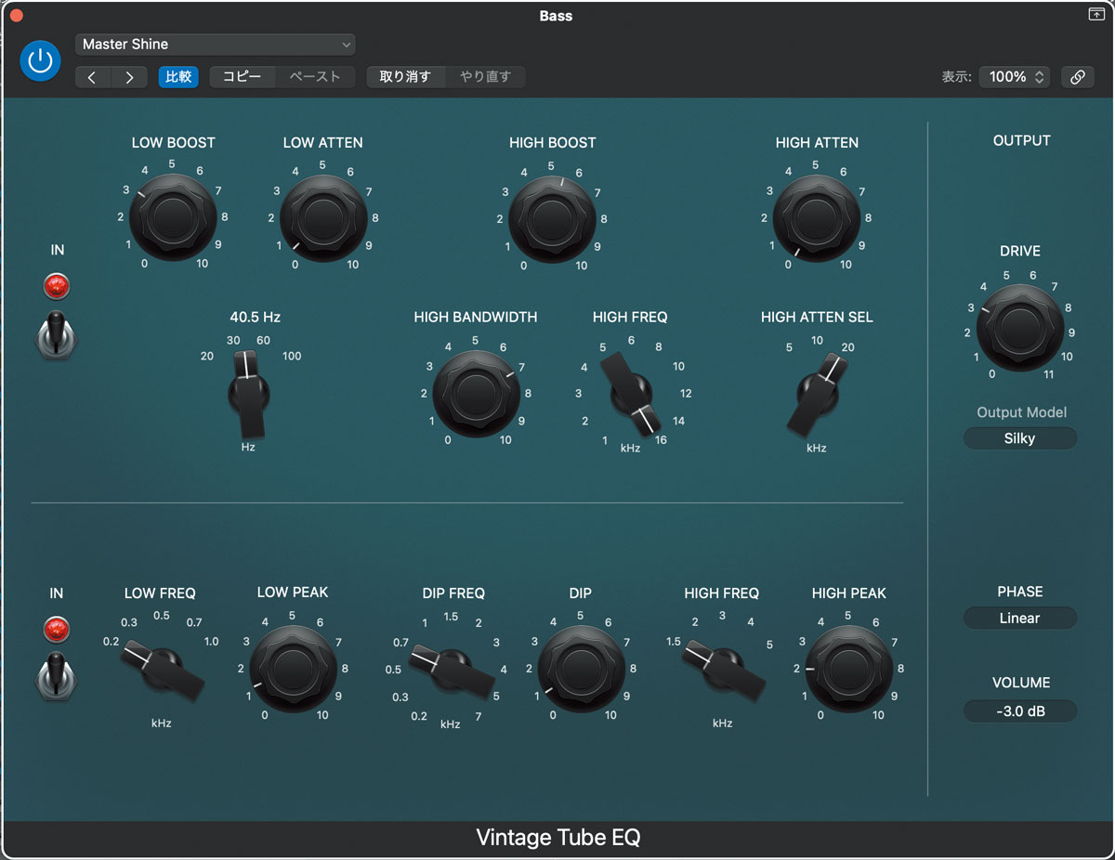Click the LOW PEAK knob

pyautogui.click(x=293, y=669)
